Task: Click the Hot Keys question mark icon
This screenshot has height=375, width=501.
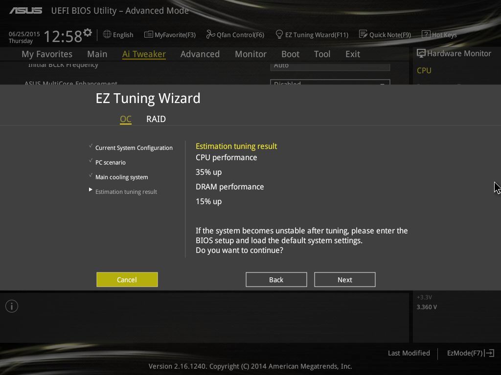Action: pos(426,34)
